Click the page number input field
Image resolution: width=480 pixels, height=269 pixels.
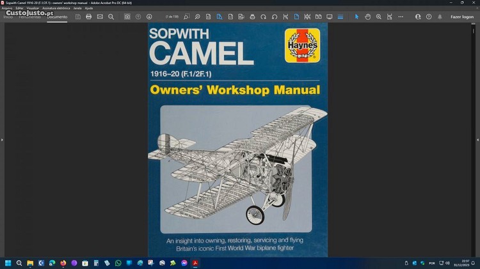172,17
